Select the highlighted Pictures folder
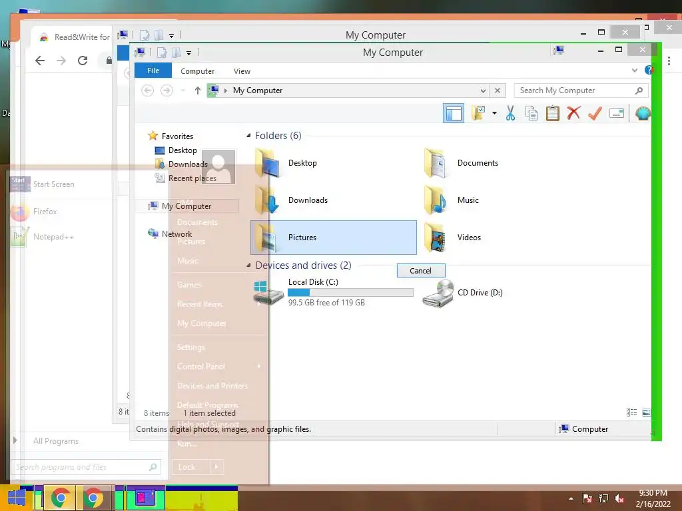The image size is (682, 511). click(334, 238)
